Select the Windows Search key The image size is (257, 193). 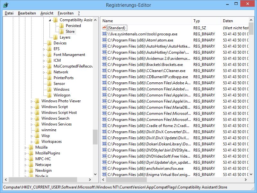point(55,118)
